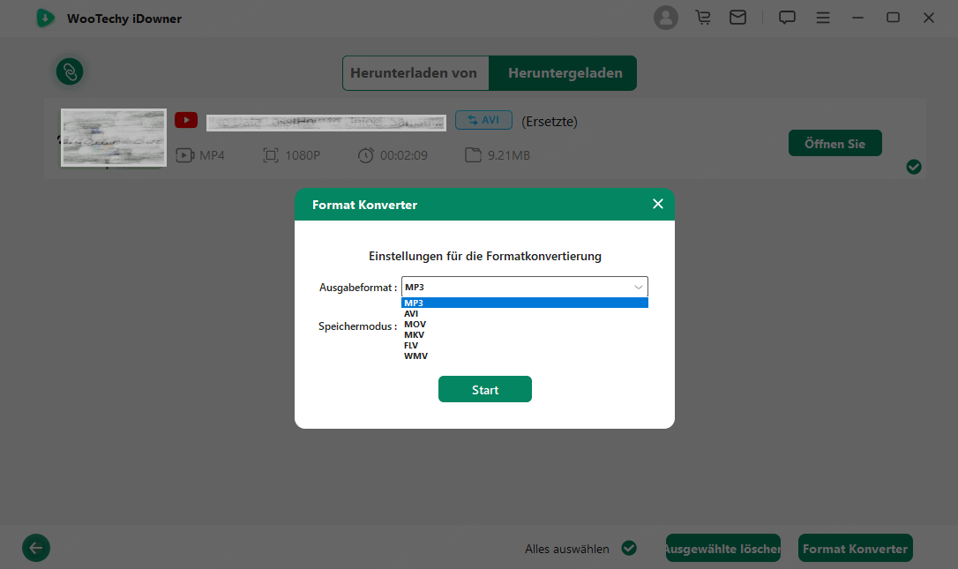Click the feedback chat bubble icon

pos(787,18)
